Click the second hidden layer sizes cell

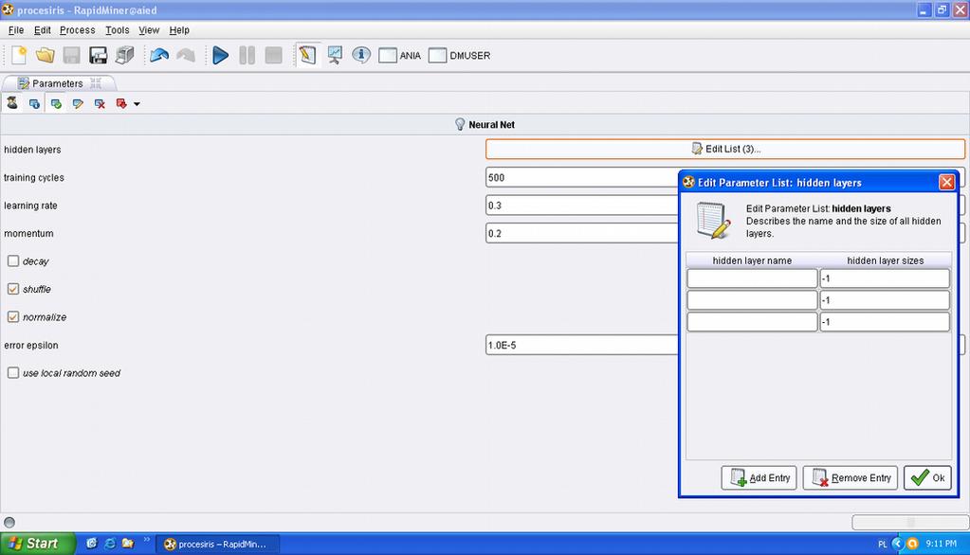point(885,299)
